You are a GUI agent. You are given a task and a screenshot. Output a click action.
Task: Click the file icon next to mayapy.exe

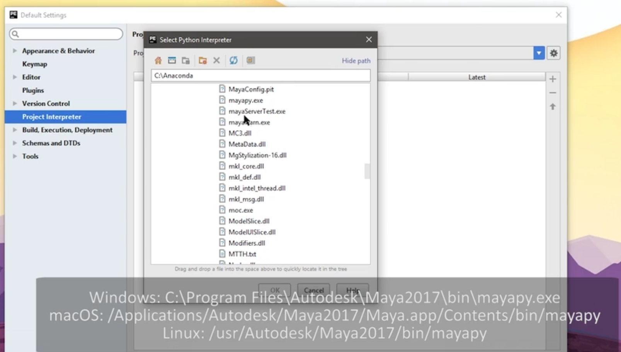tap(222, 100)
